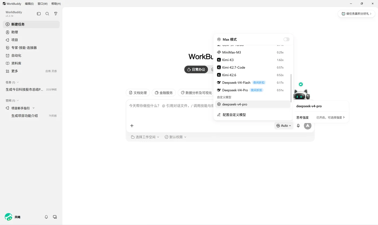This screenshot has width=378, height=225.
Task: Click the filter funnel icon
Action: click(x=56, y=14)
